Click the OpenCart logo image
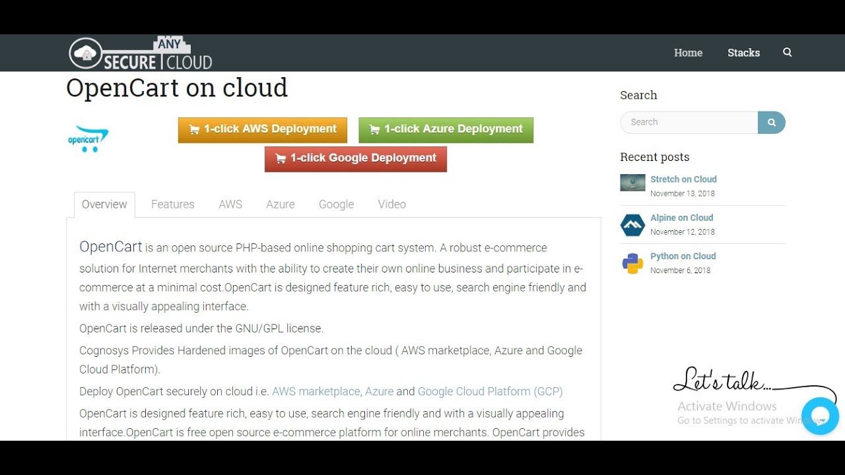The width and height of the screenshot is (845, 475). point(88,139)
